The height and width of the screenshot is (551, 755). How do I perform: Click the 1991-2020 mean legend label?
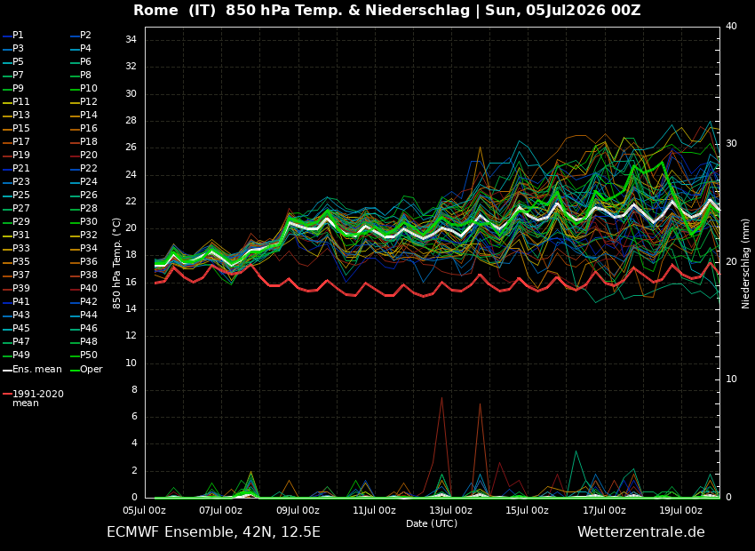click(38, 398)
